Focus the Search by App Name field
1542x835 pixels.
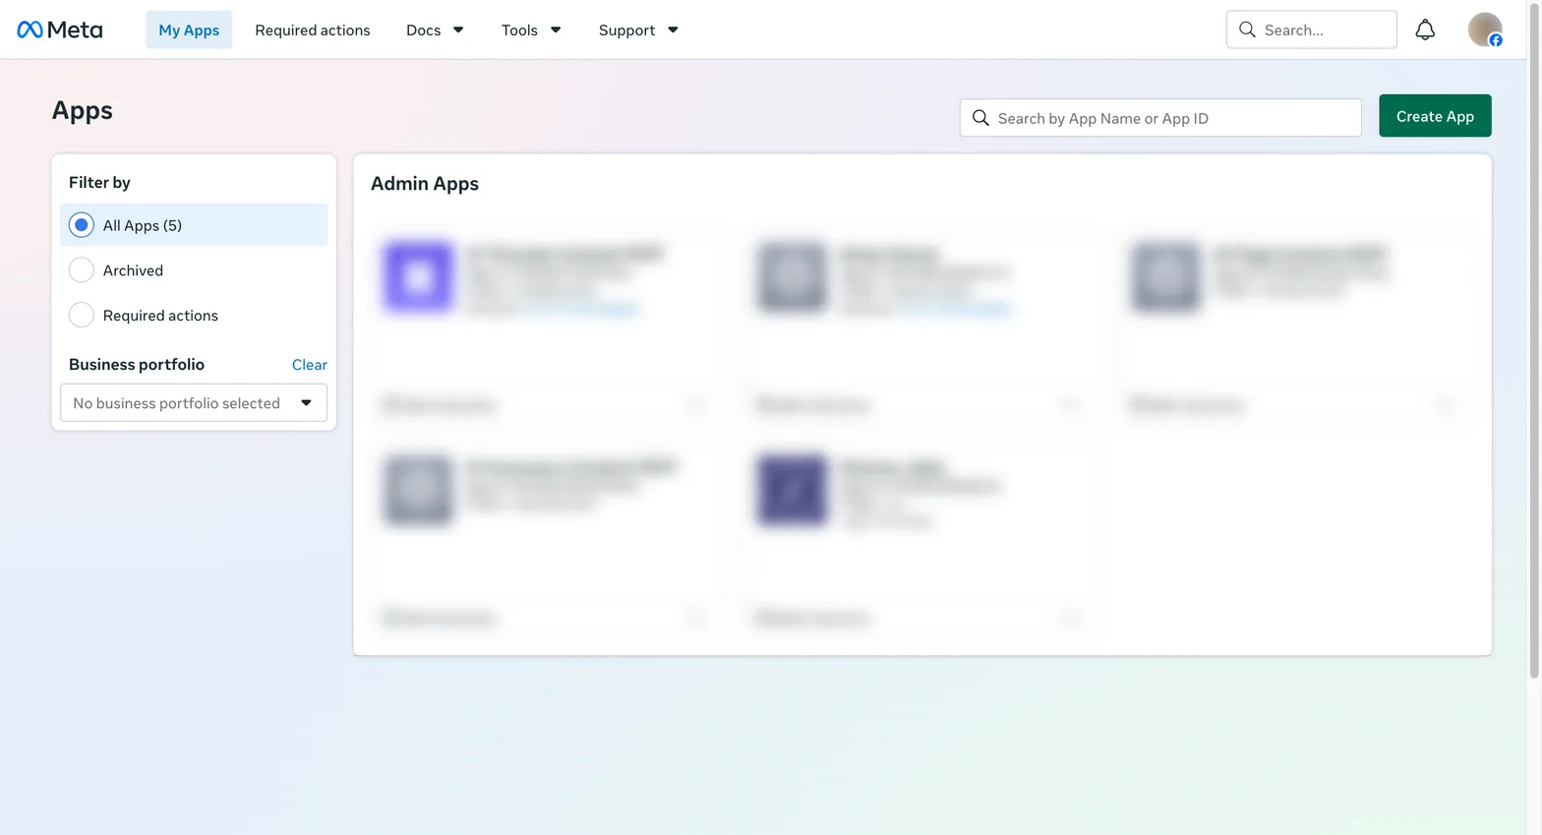pos(1160,118)
